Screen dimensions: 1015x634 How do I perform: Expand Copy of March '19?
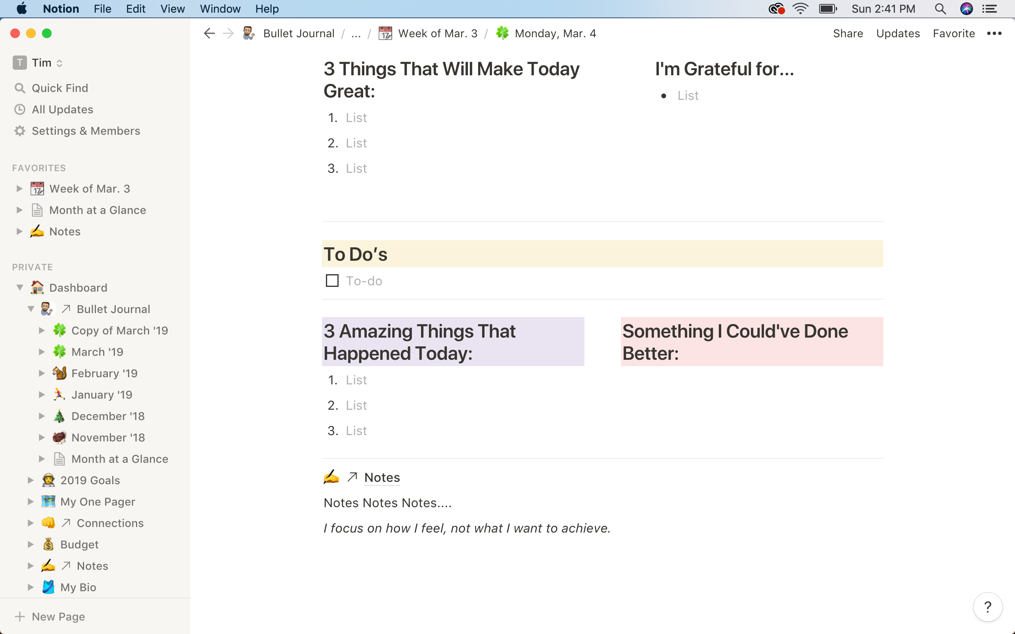point(42,330)
